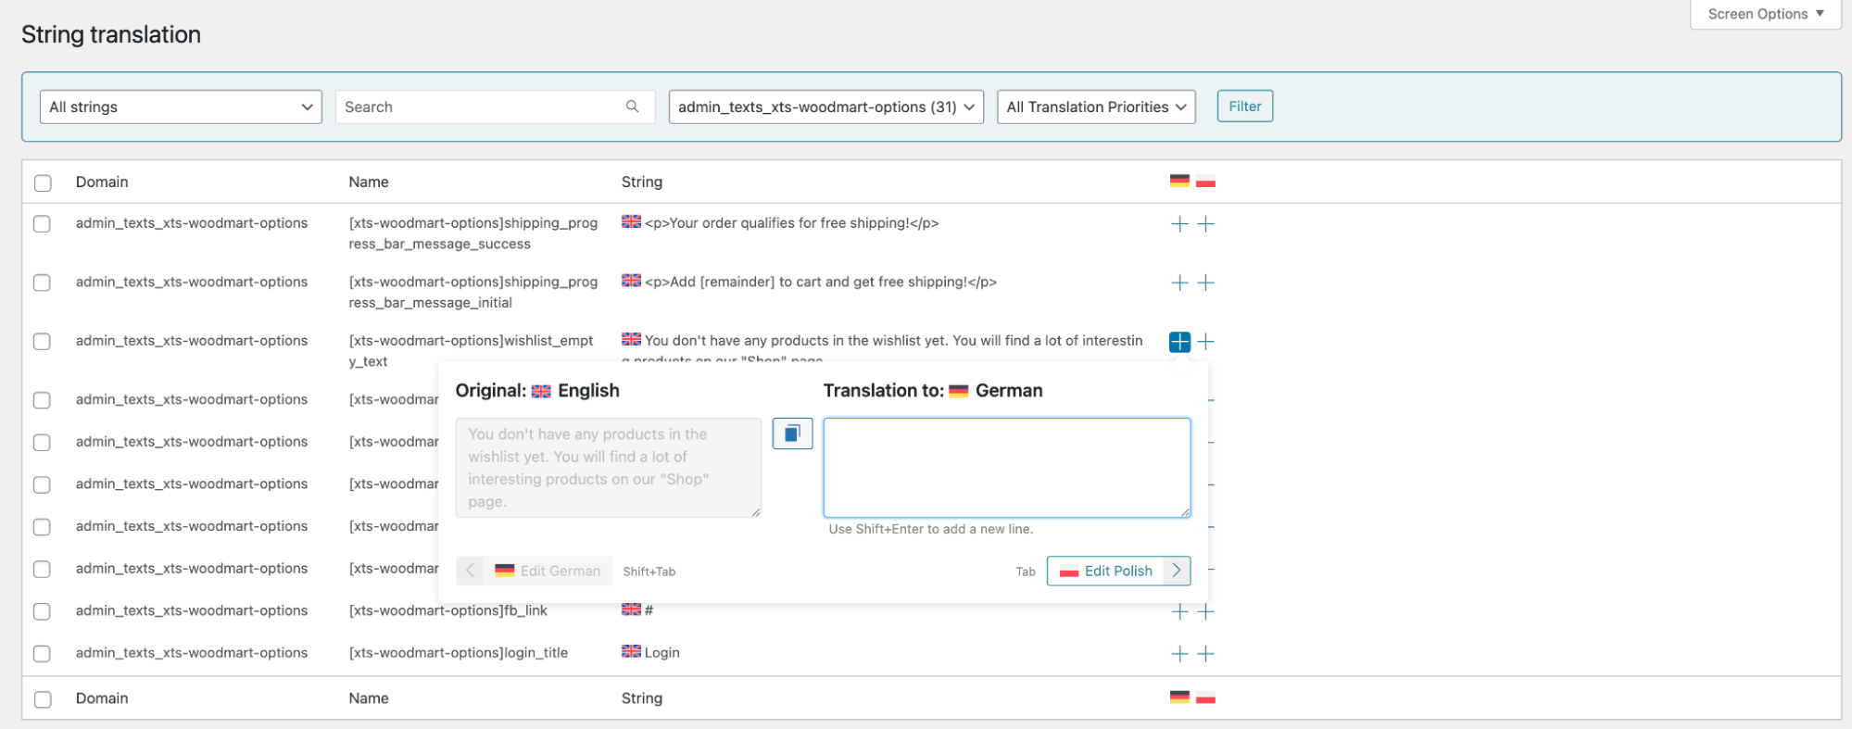
Task: Open All Translation Priorities dropdown
Action: click(1095, 107)
